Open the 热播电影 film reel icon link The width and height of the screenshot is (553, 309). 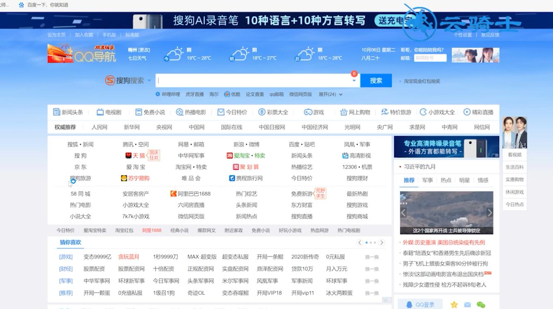coord(191,112)
